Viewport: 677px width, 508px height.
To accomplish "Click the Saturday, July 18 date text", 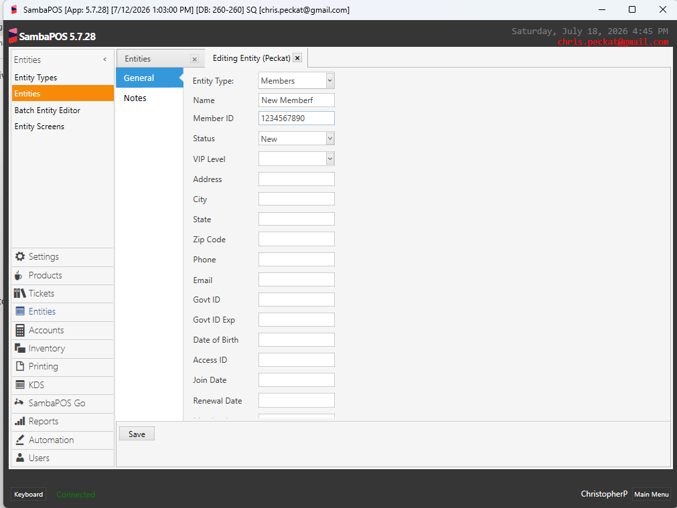I will coord(590,31).
